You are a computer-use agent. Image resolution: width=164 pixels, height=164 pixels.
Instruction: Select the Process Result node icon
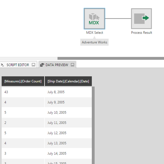[141, 19]
